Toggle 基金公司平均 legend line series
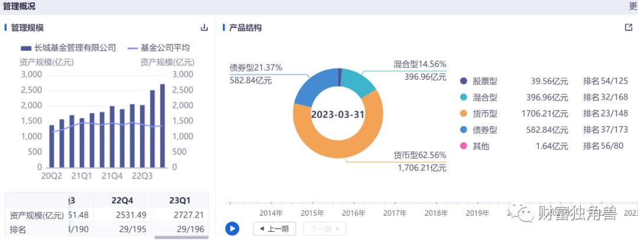This screenshot has height=241, width=638. pyautogui.click(x=159, y=48)
